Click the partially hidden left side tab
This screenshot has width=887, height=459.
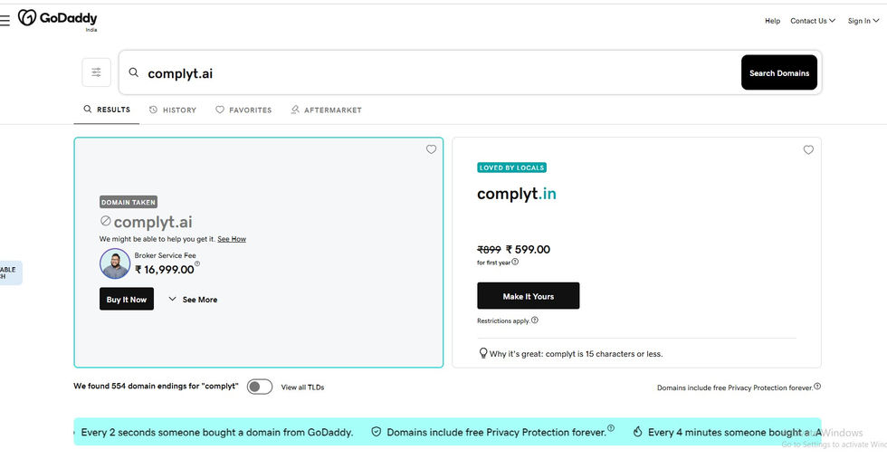tap(11, 273)
